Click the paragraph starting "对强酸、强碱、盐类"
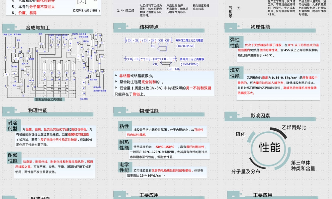Screen dimensions: 332x199 [54, 137]
